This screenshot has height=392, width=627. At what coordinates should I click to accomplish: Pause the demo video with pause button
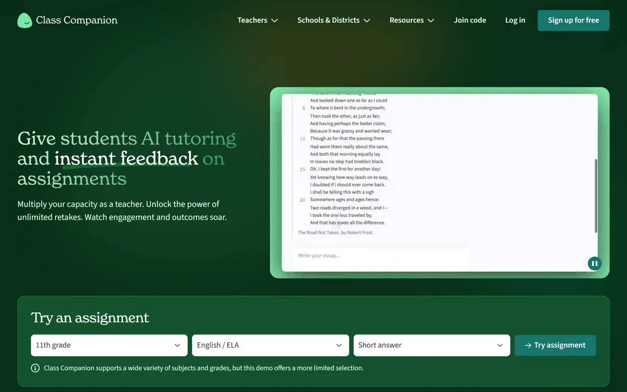(x=595, y=263)
